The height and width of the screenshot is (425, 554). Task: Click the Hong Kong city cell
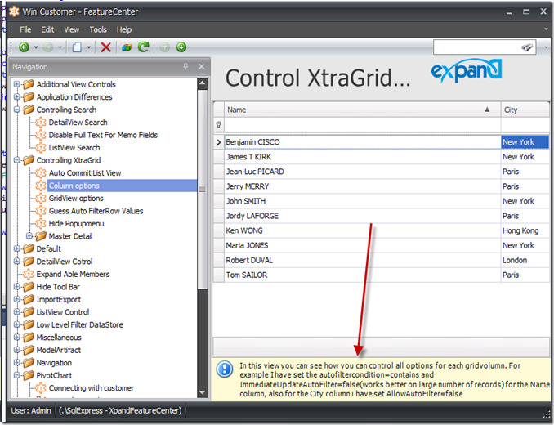(x=525, y=230)
